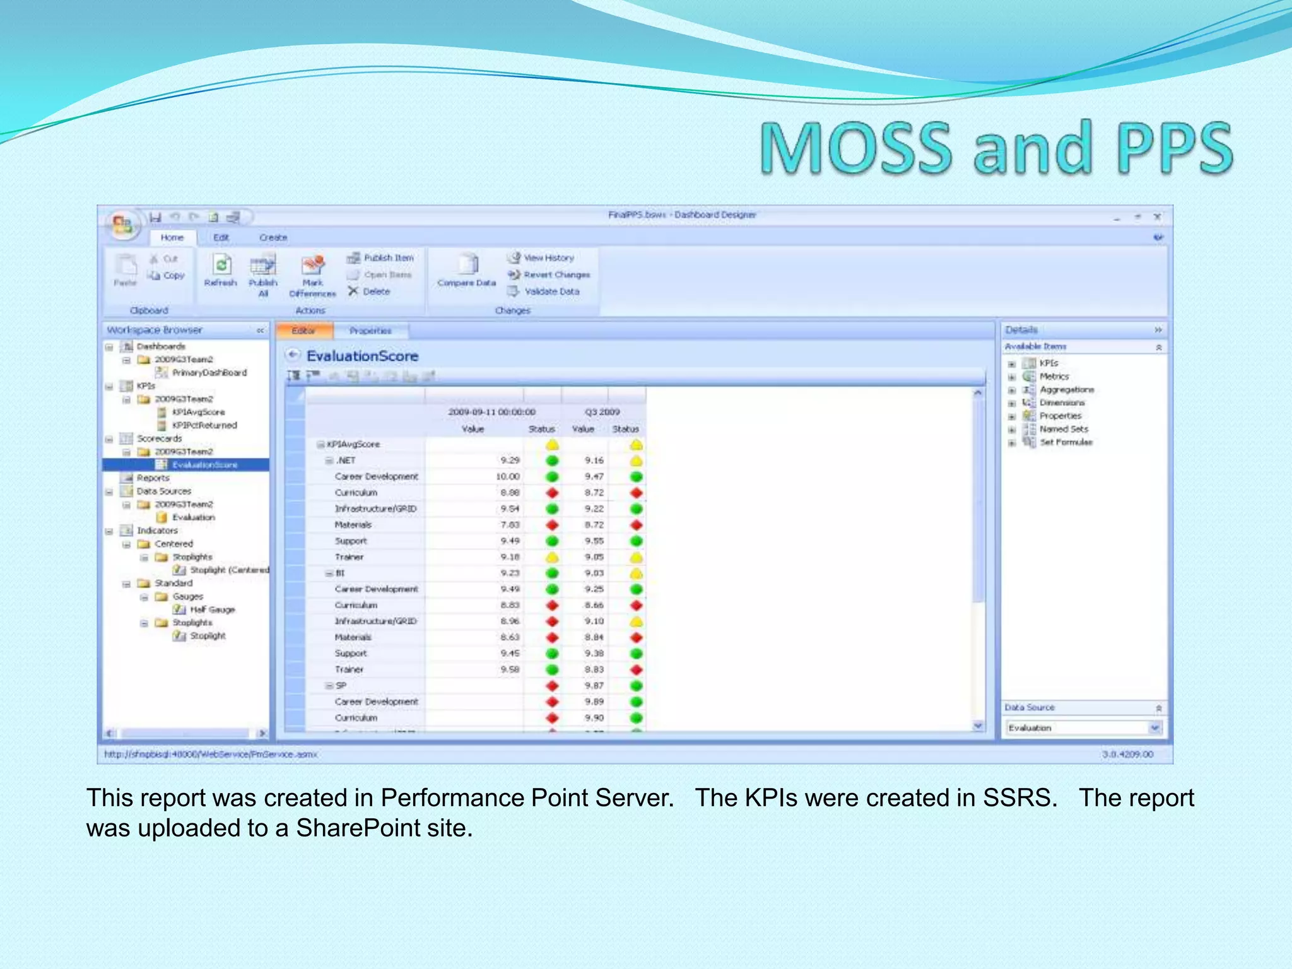The image size is (1292, 969).
Task: Click scorecard vertical scrollbar down arrow
Action: click(x=978, y=726)
